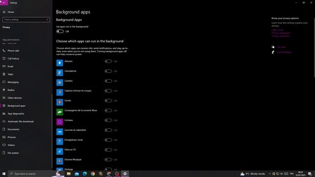
Task: Click the Get help icon
Action: tap(273, 47)
